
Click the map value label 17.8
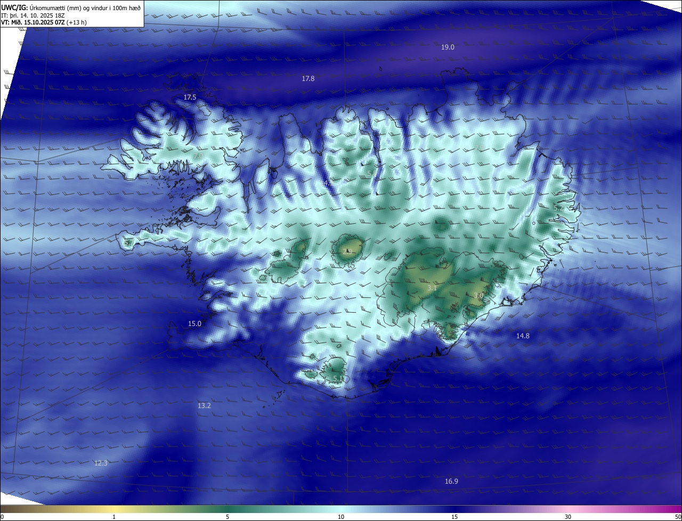pyautogui.click(x=308, y=79)
